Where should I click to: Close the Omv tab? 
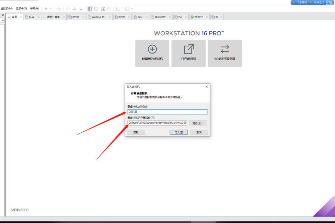pos(147,17)
